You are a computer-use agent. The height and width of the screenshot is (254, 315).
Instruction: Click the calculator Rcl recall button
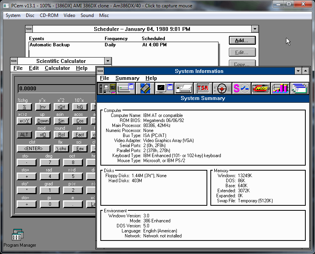(61, 135)
